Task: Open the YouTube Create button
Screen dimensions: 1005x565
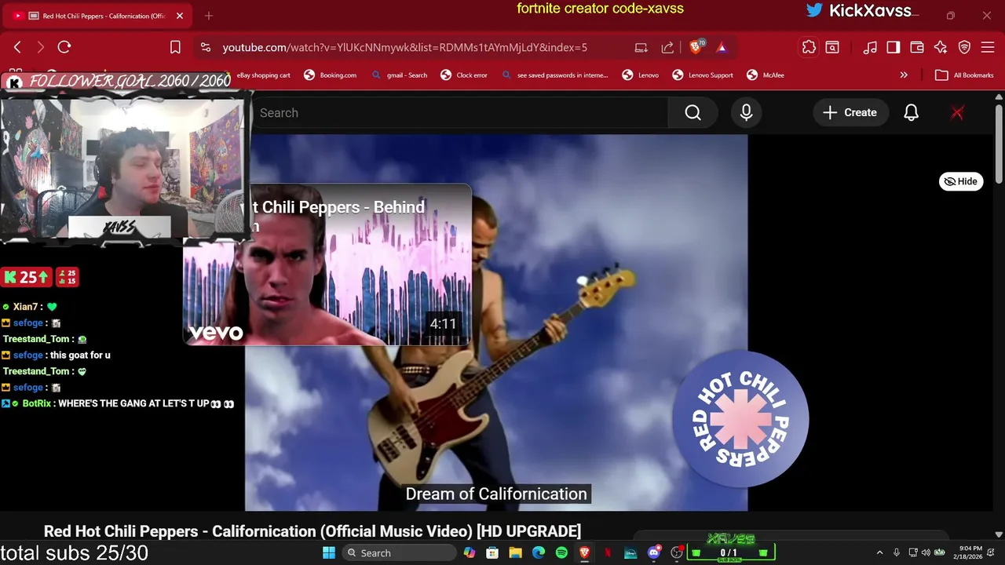Action: click(x=850, y=113)
